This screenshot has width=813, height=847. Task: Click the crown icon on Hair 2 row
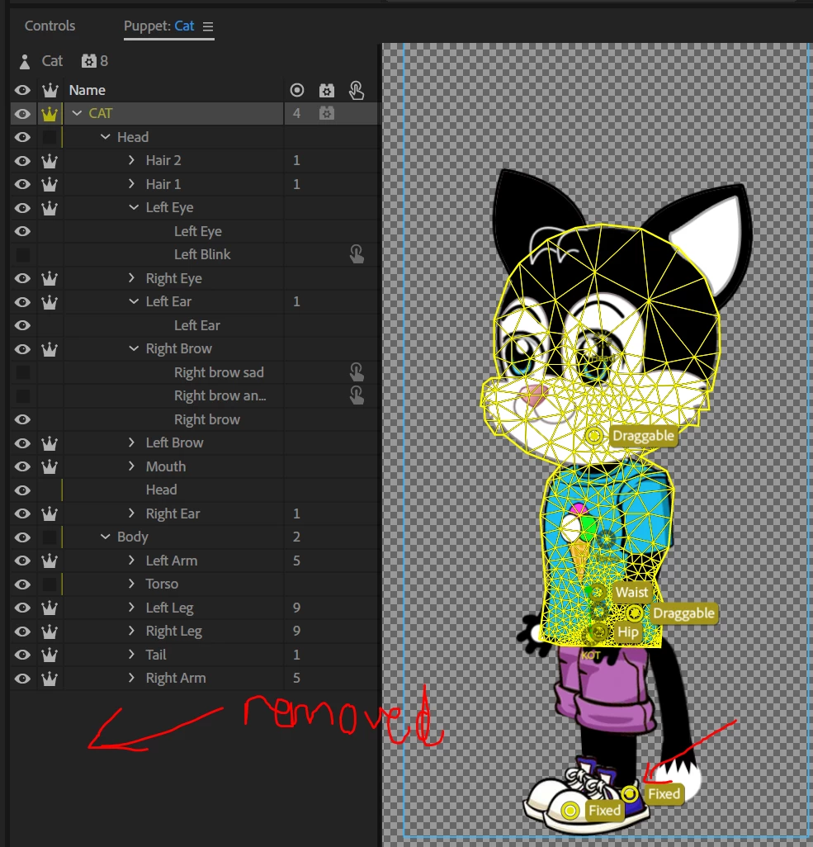click(x=50, y=161)
